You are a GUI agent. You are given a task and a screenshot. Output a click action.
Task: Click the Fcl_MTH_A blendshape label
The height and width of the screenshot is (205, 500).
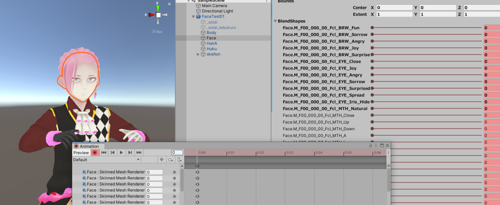pos(314,136)
